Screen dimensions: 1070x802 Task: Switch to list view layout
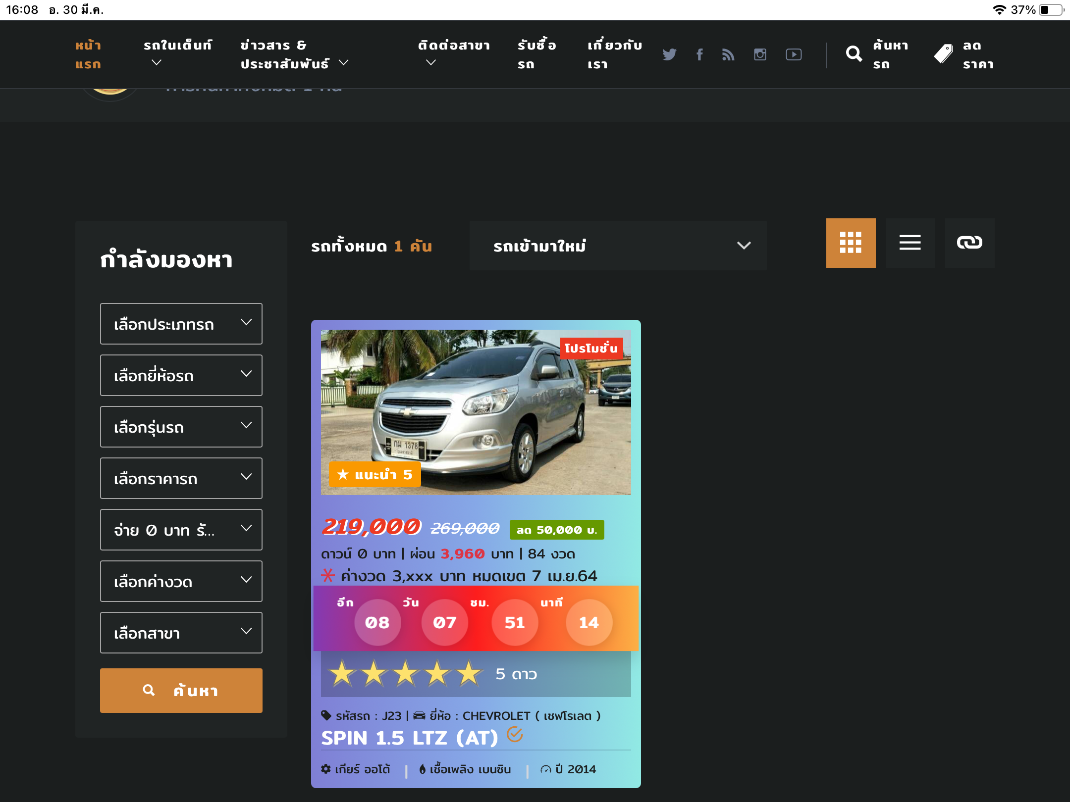point(910,243)
